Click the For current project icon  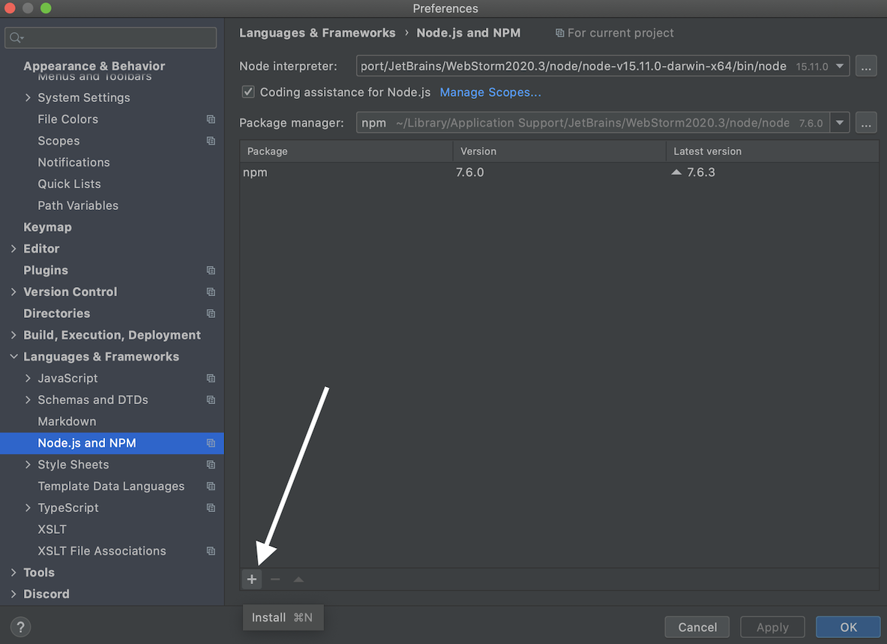pyautogui.click(x=559, y=33)
